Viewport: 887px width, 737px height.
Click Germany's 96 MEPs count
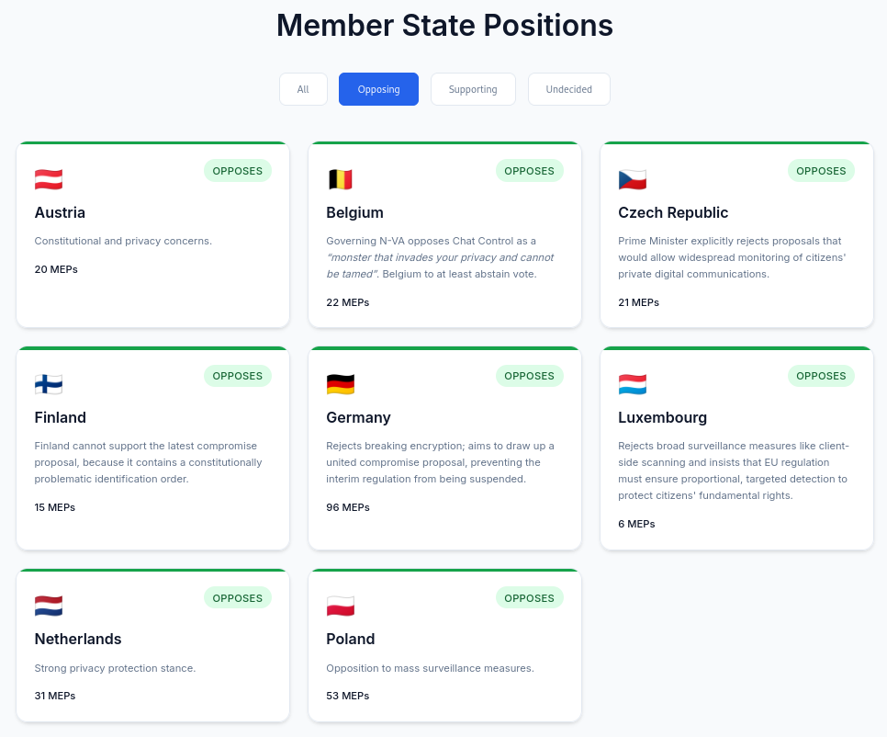tap(348, 507)
